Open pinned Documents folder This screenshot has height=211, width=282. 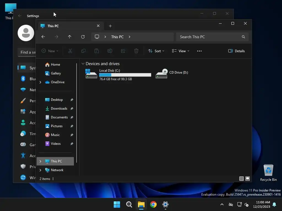point(56,117)
